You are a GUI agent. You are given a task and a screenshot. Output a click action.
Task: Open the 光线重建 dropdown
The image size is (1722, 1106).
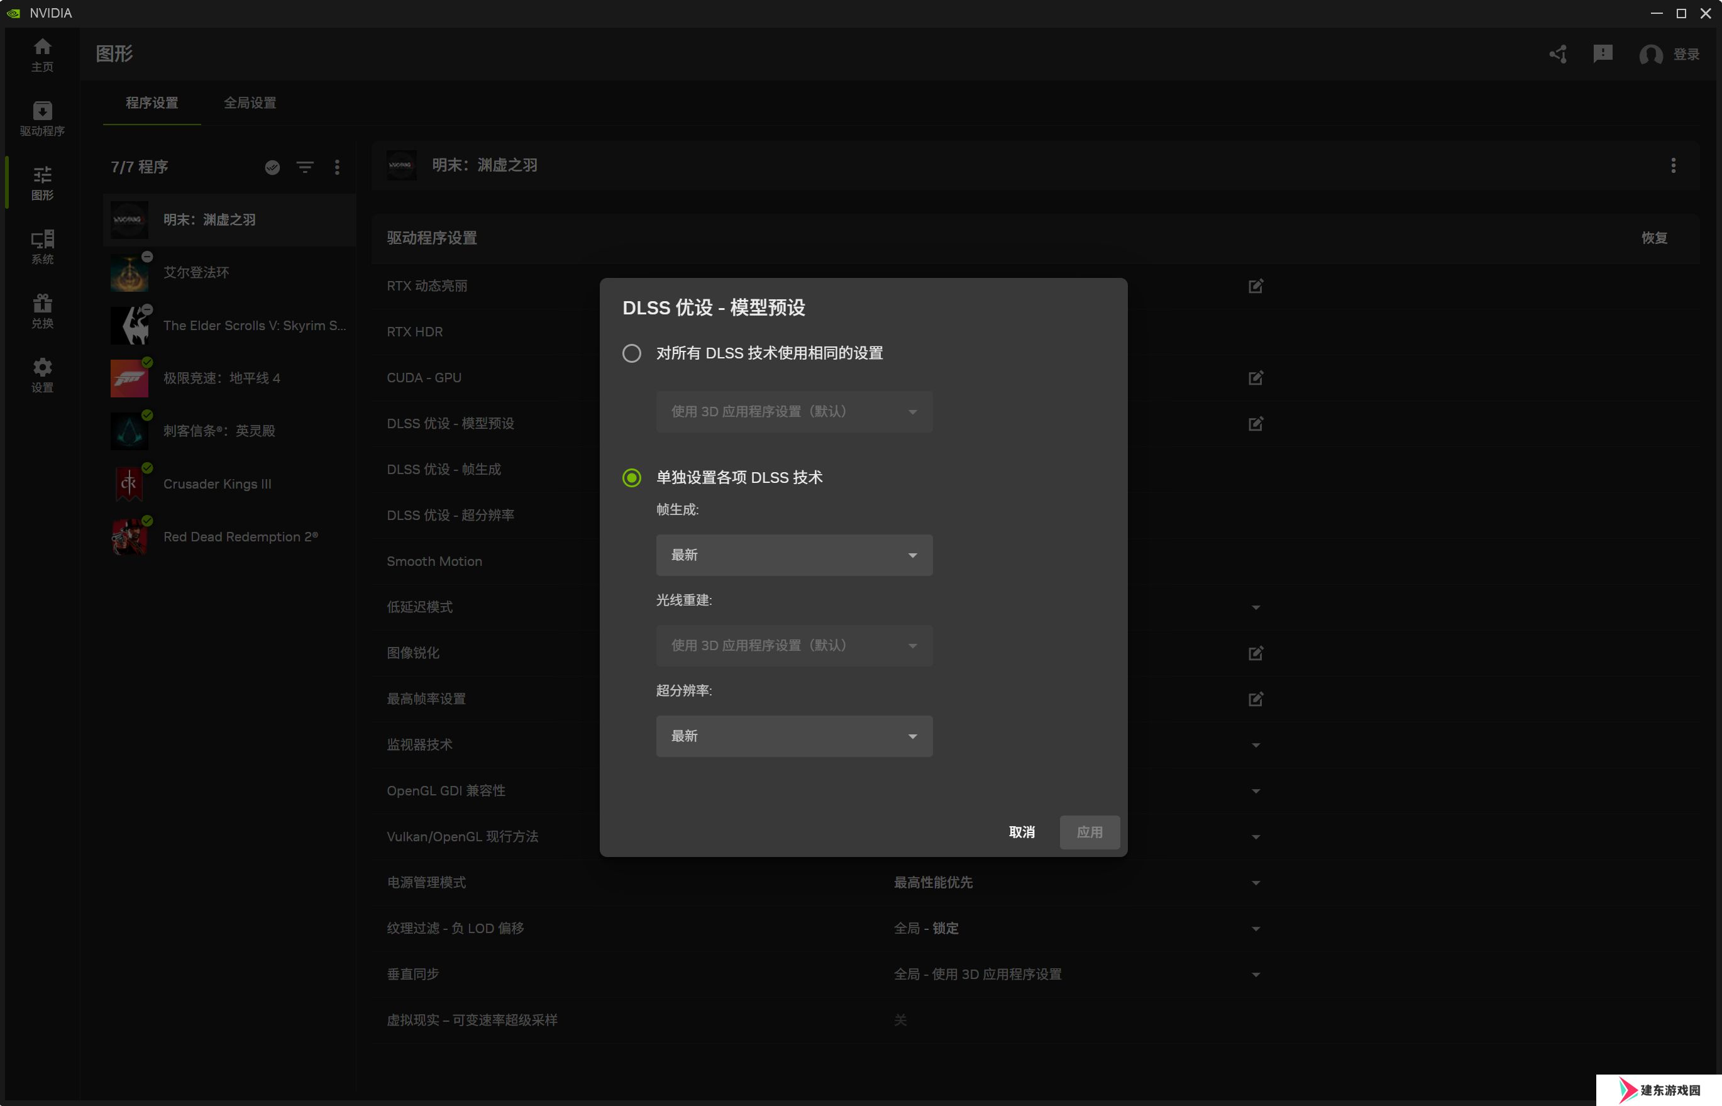(794, 646)
